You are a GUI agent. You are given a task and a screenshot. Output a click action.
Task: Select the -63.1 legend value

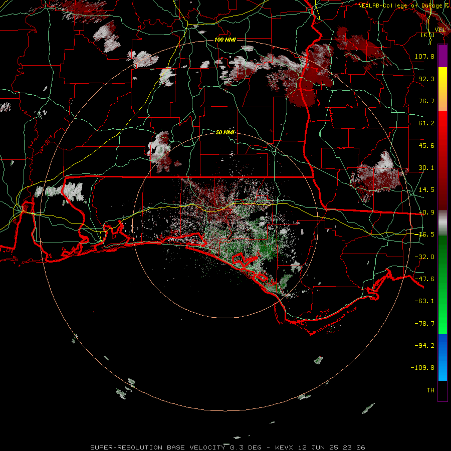point(424,301)
